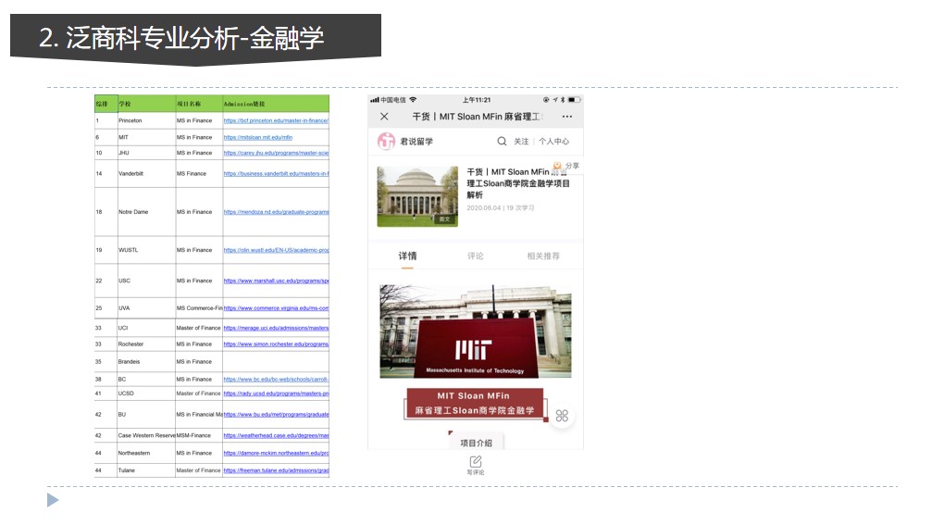Open the USC marshall link
Screen dimensions: 944x525
[x=276, y=281]
